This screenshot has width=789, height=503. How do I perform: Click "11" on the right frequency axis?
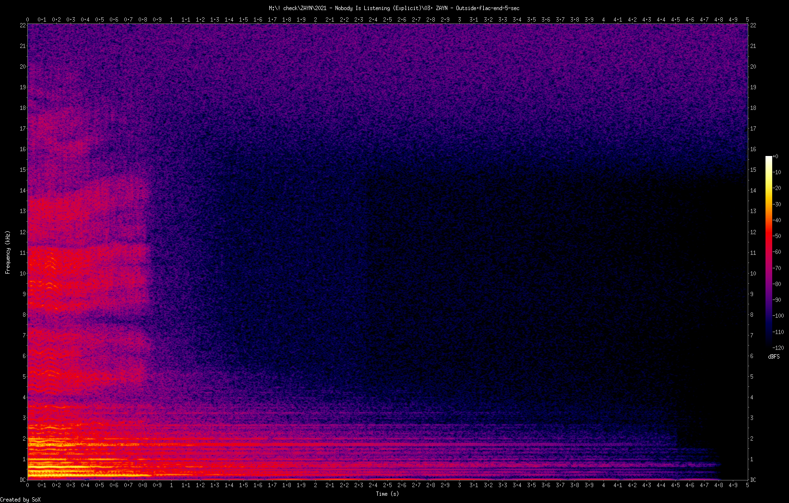pyautogui.click(x=753, y=253)
